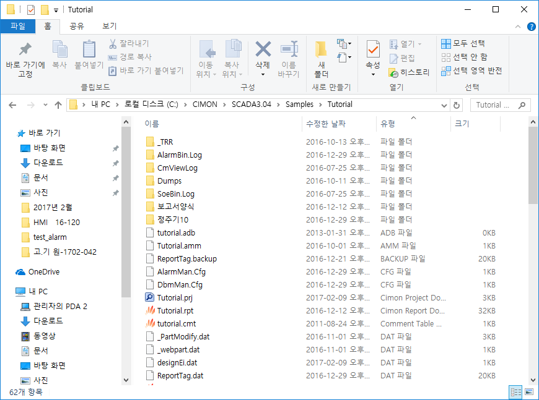Select none using the ribbon option
539x400 pixels.
pos(446,57)
